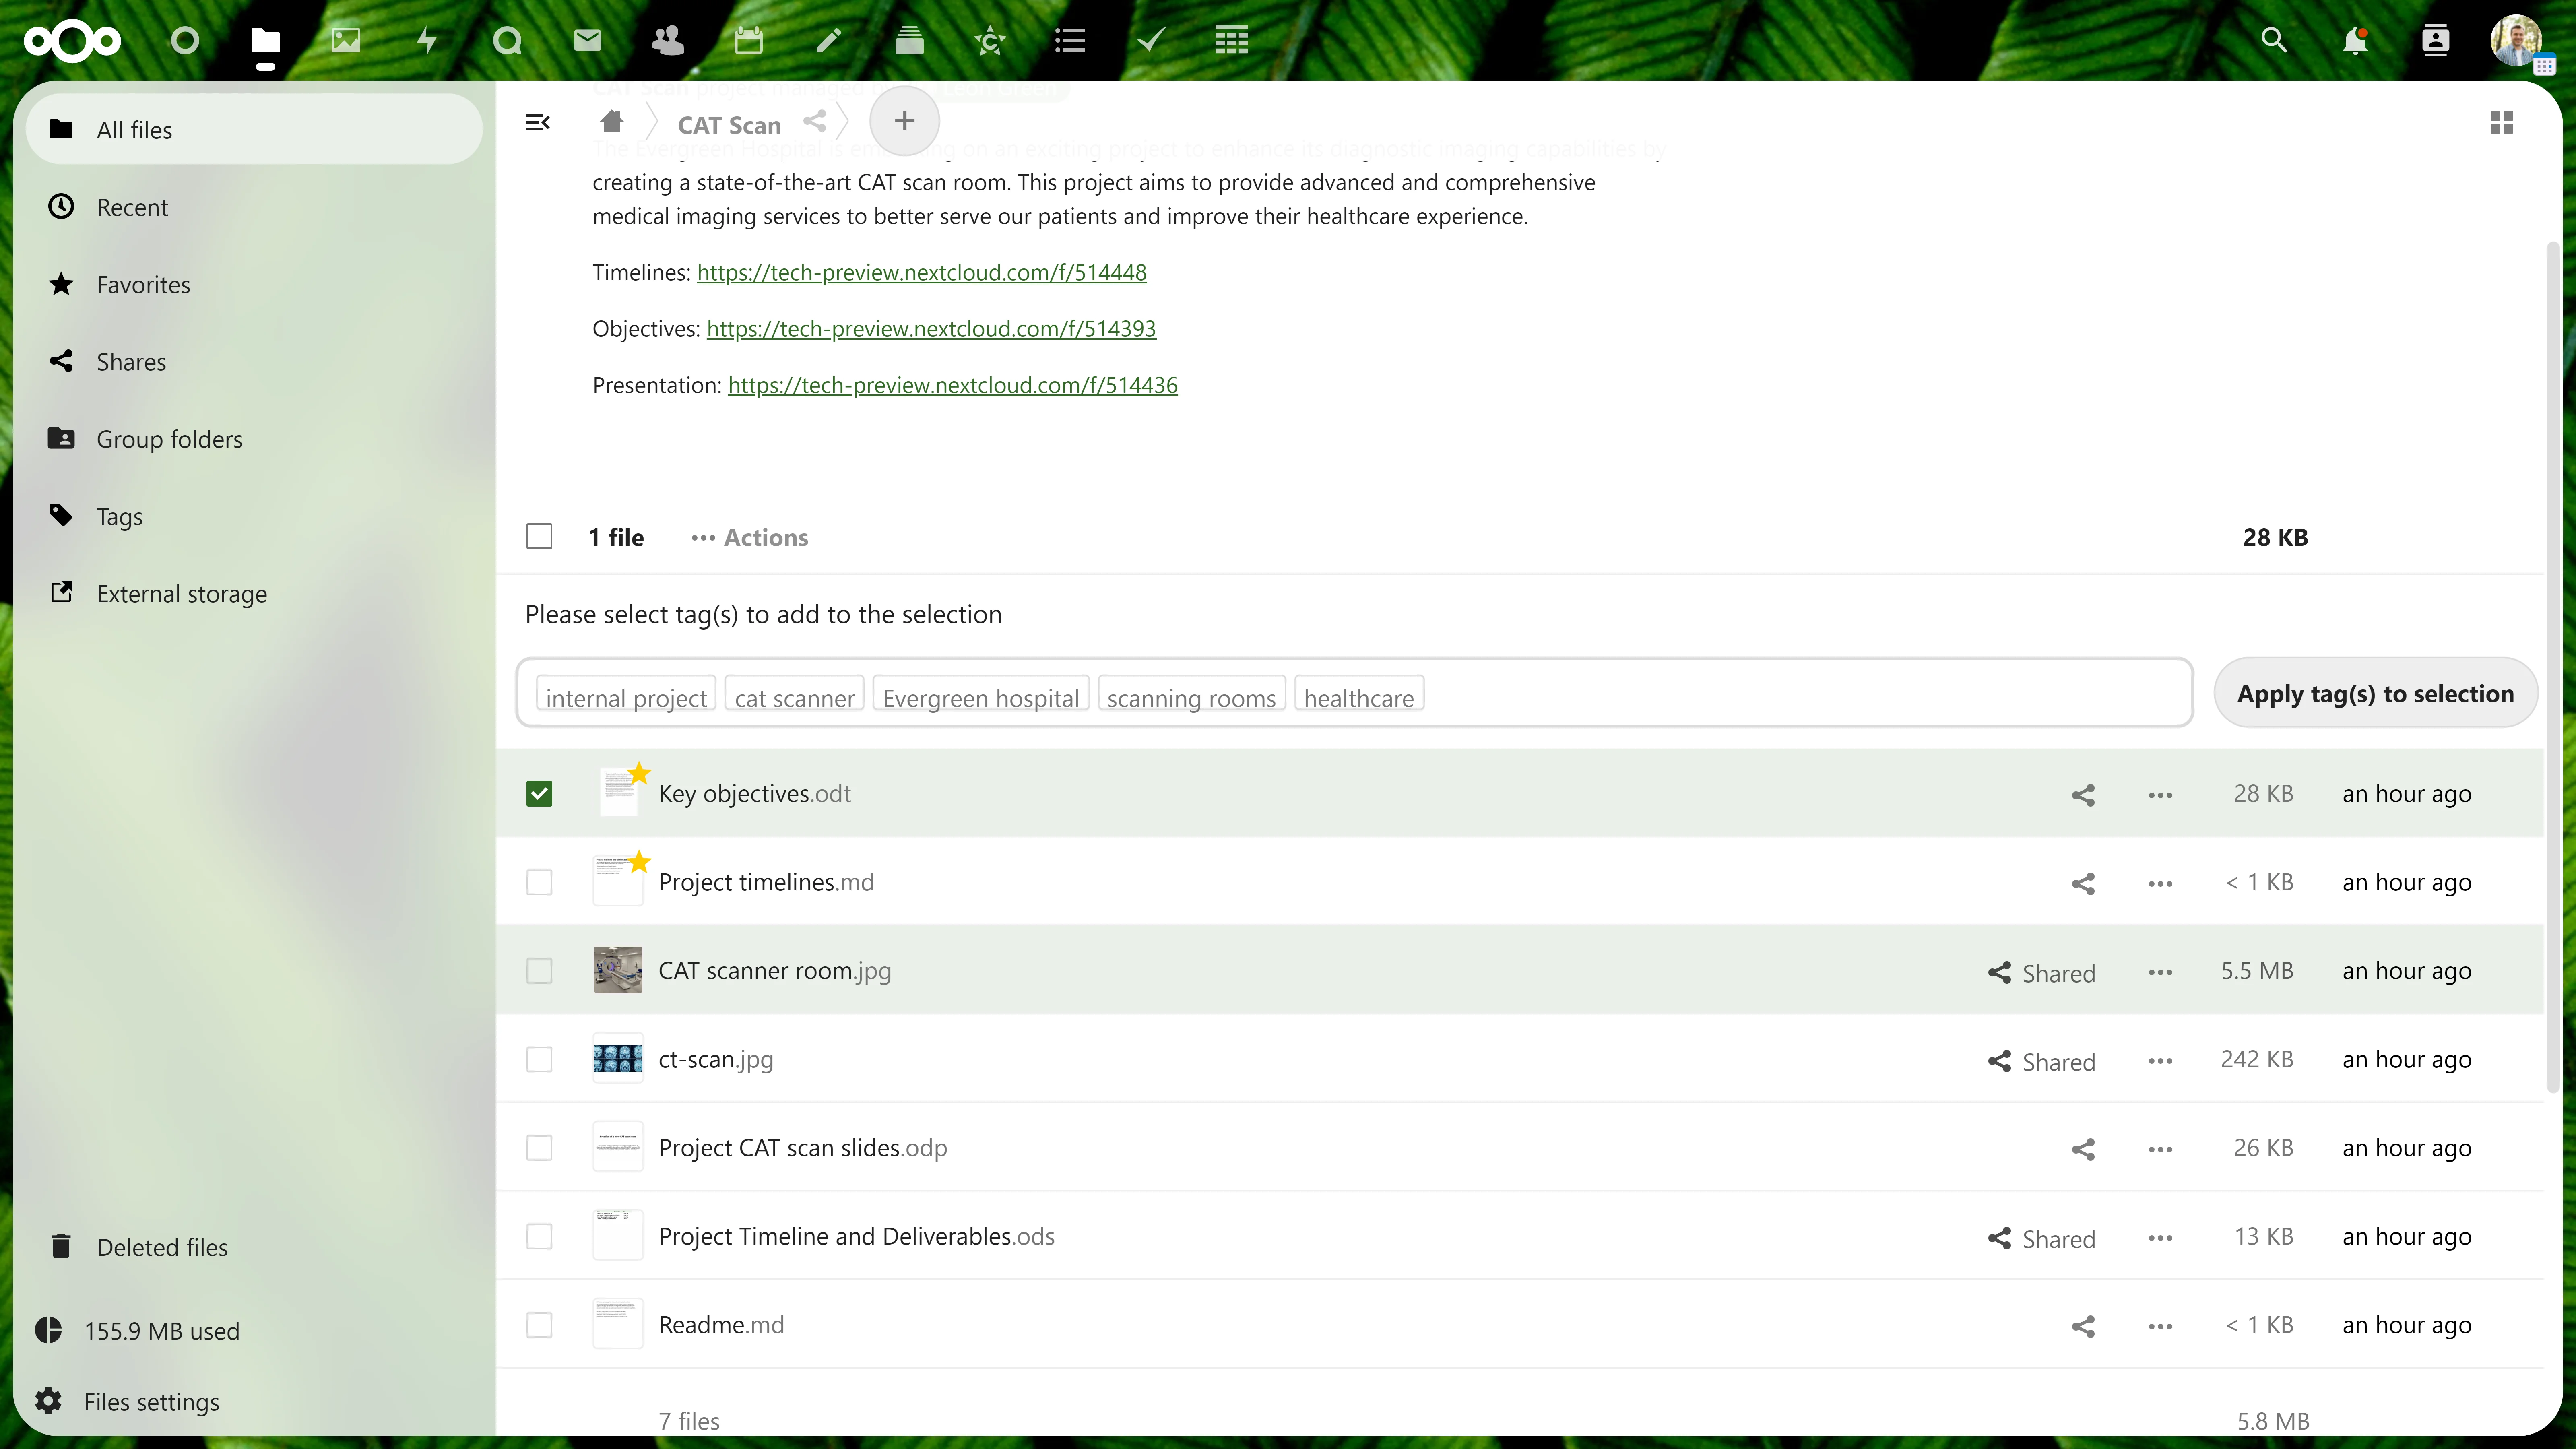
Task: Toggle the select-all files checkbox
Action: tap(539, 537)
